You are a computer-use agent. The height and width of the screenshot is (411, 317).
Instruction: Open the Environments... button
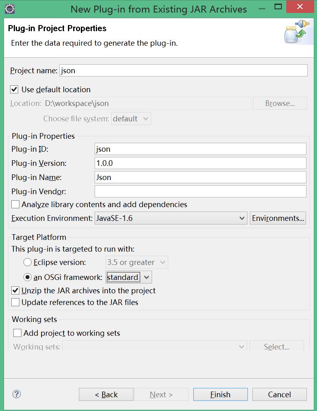(278, 218)
